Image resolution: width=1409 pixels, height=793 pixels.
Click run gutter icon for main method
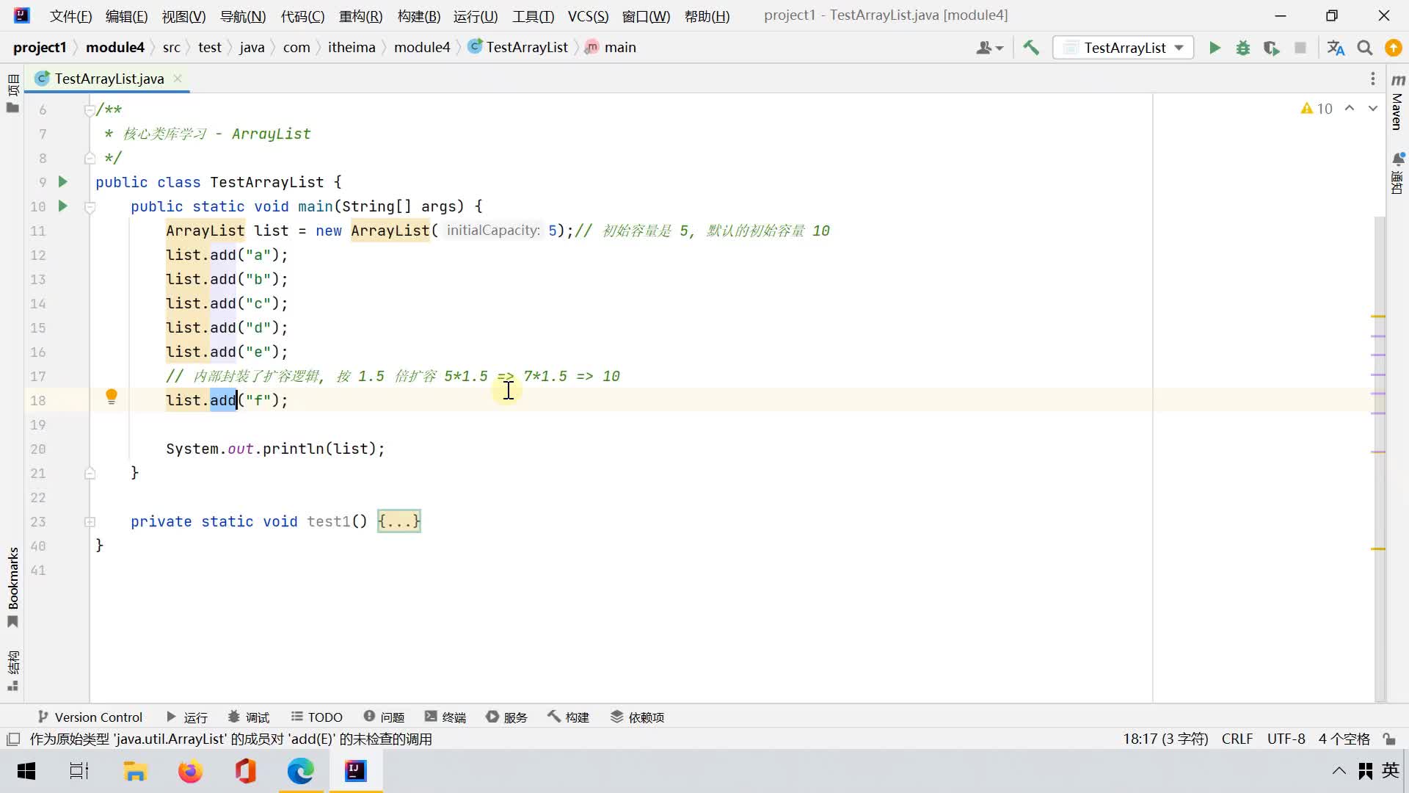click(63, 206)
